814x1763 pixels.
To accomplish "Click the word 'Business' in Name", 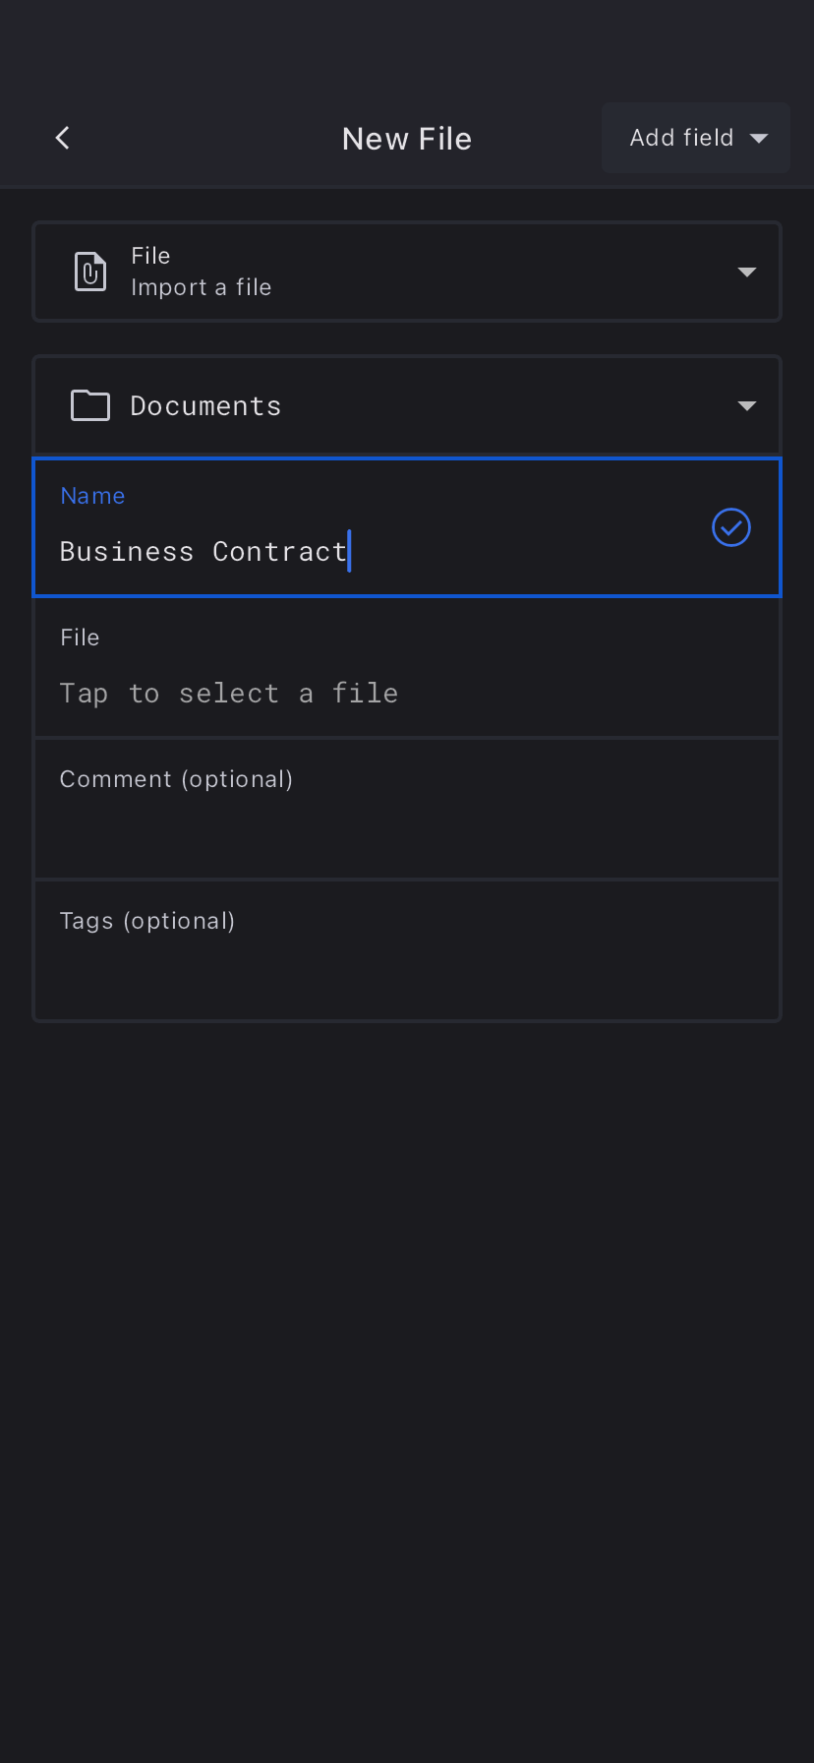I will tap(127, 552).
